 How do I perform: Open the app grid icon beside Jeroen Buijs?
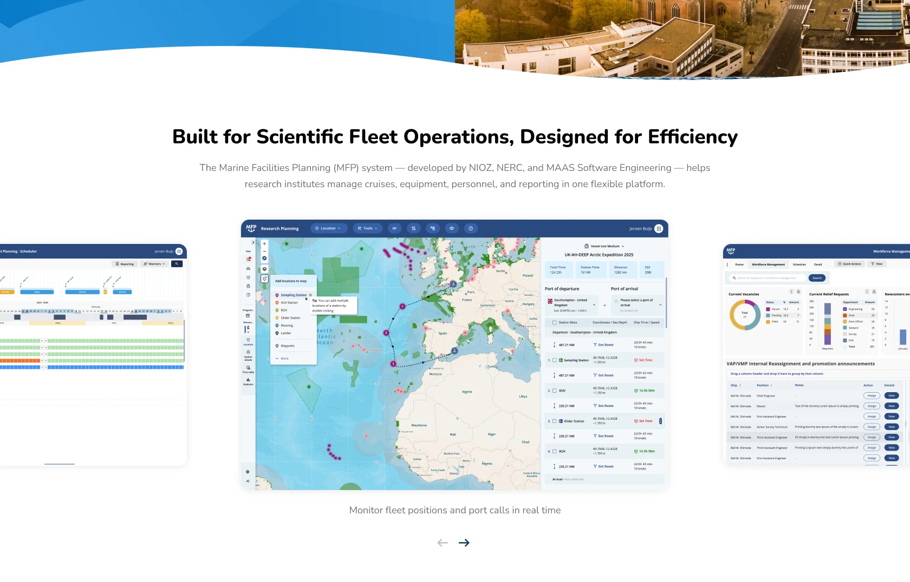pyautogui.click(x=659, y=228)
